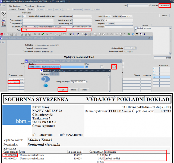The height and width of the screenshot is (163, 174).
Task: Click the info 'i' icon in toolbar
Action: click(x=145, y=34)
